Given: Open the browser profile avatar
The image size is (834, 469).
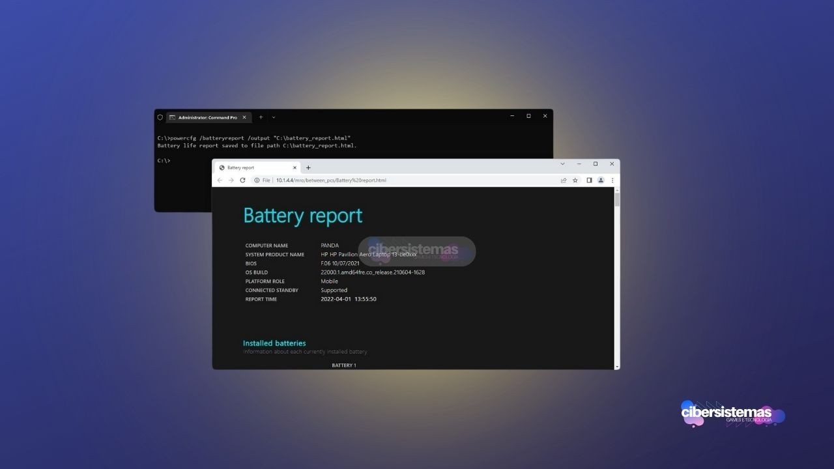Looking at the screenshot, I should [601, 180].
